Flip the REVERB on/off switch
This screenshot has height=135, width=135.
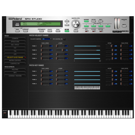click(x=101, y=31)
